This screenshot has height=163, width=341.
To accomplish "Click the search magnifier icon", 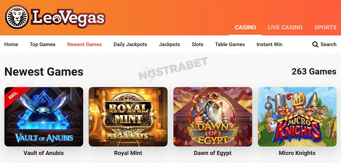I will pyautogui.click(x=315, y=44).
